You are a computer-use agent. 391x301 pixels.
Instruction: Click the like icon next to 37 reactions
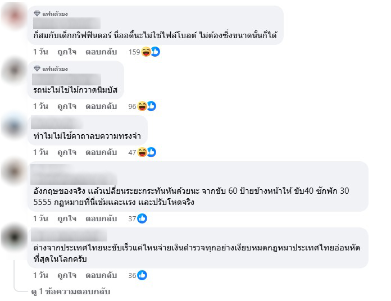coord(142,218)
